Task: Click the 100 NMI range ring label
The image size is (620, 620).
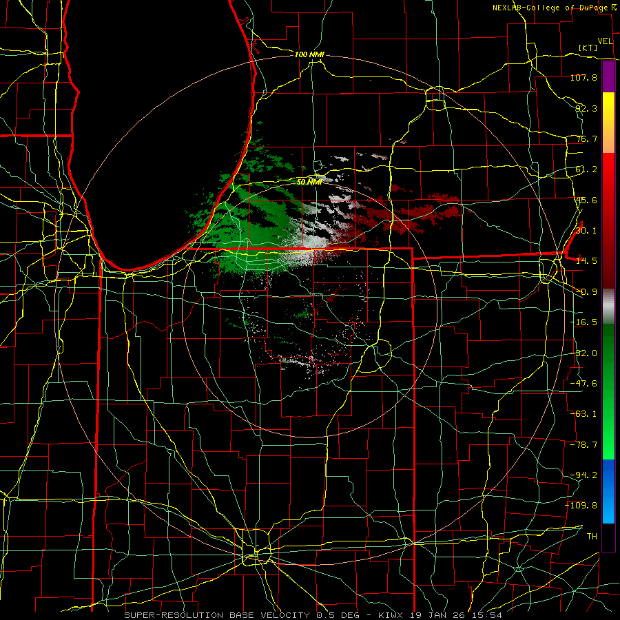Action: [x=309, y=54]
